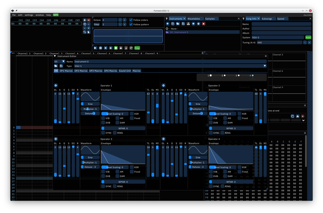Open instrument file with folder icon in Instruments panel
323x213 pixels.
pos(178,24)
